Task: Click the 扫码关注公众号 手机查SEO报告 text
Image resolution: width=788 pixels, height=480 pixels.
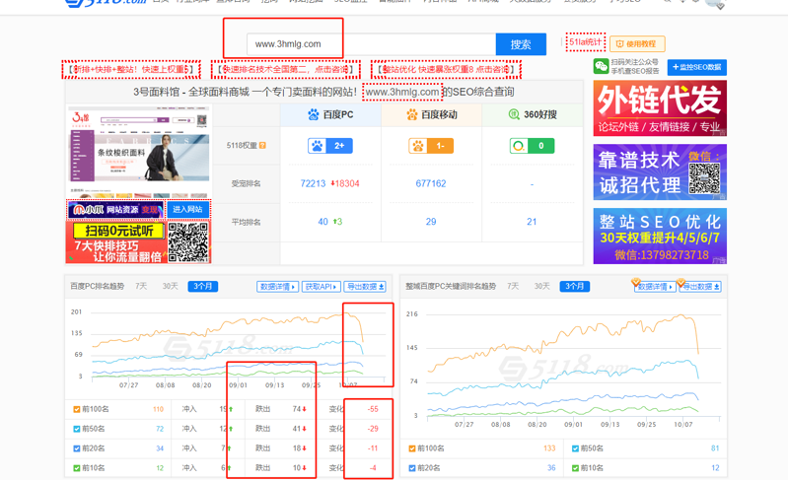Action: (x=635, y=66)
